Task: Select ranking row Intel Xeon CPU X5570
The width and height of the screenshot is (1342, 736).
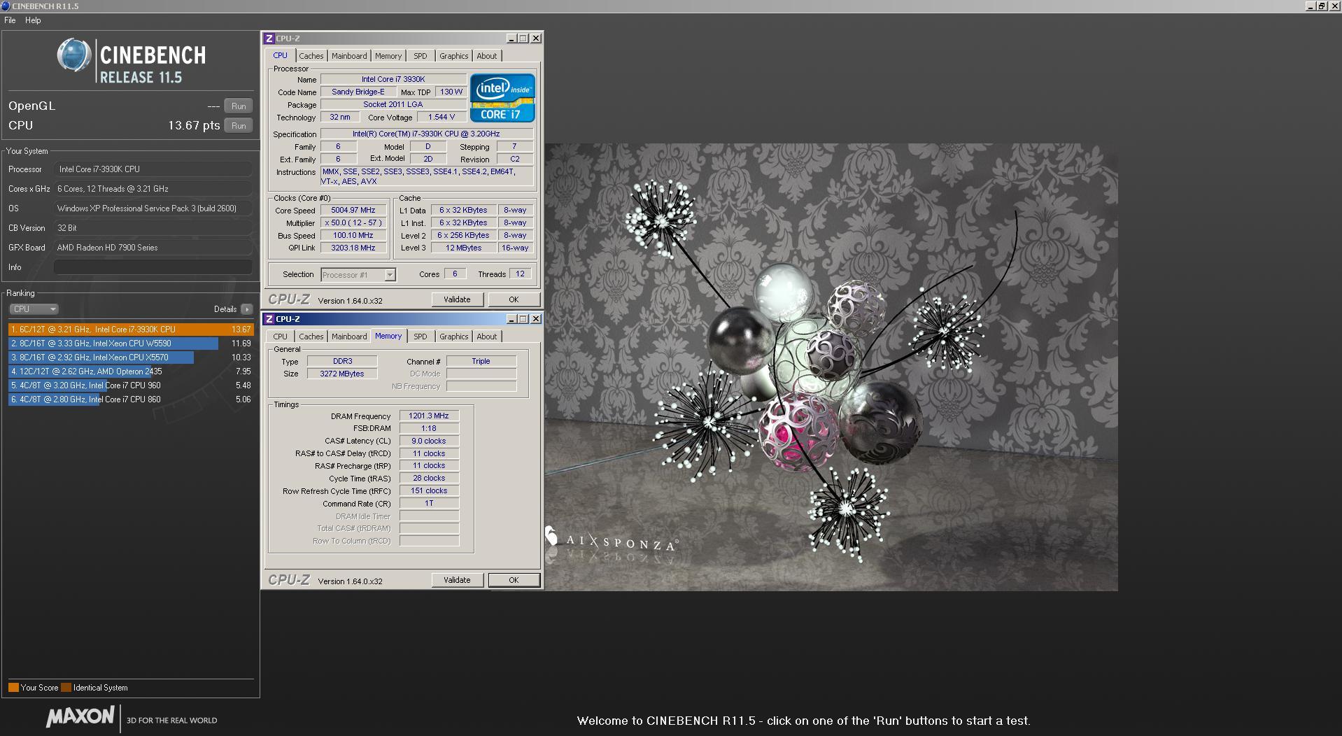Action: (130, 358)
